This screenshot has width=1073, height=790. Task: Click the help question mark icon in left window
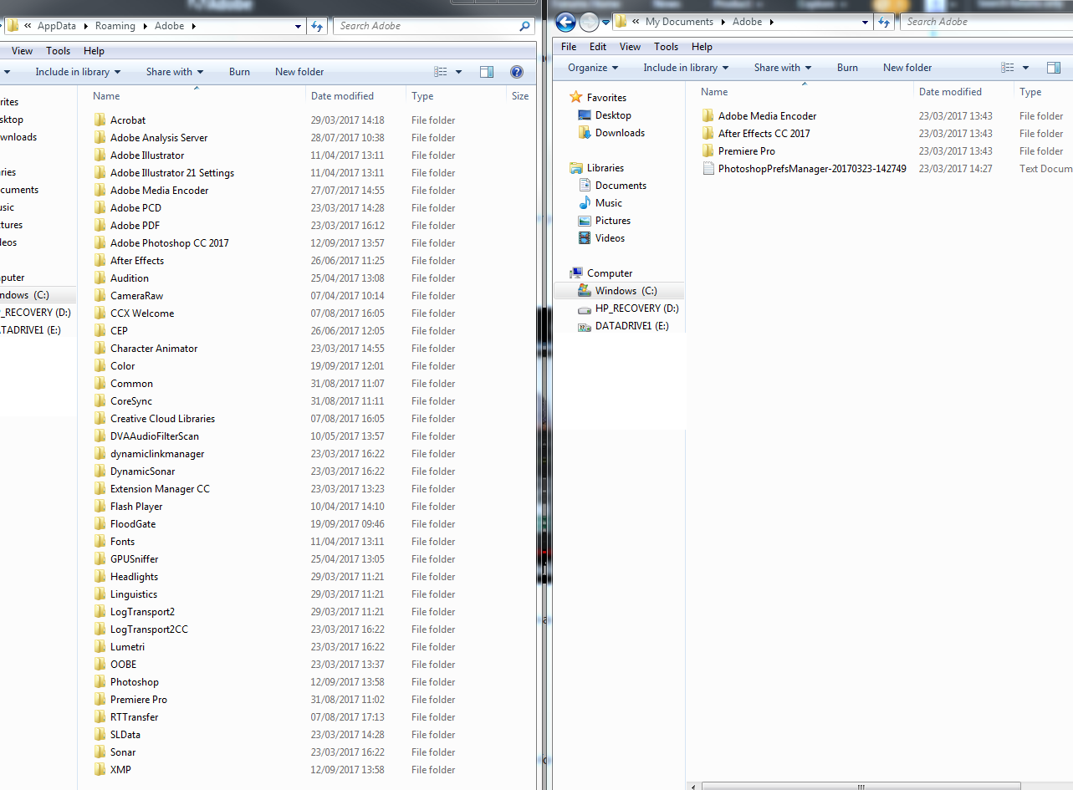click(x=517, y=72)
